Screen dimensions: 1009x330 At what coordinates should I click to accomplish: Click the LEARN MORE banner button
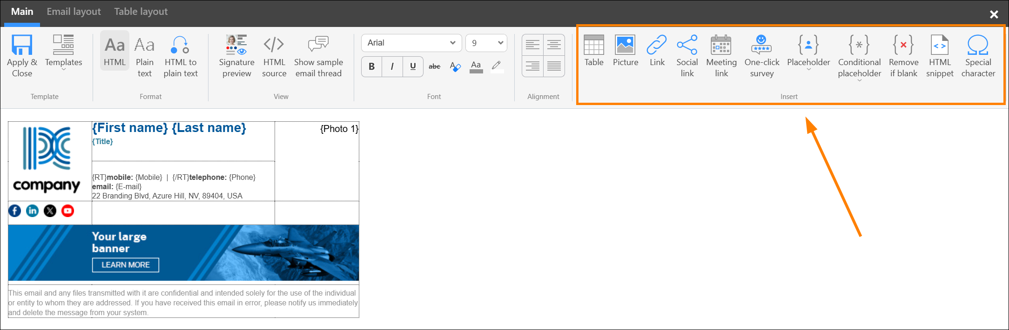[x=126, y=265]
